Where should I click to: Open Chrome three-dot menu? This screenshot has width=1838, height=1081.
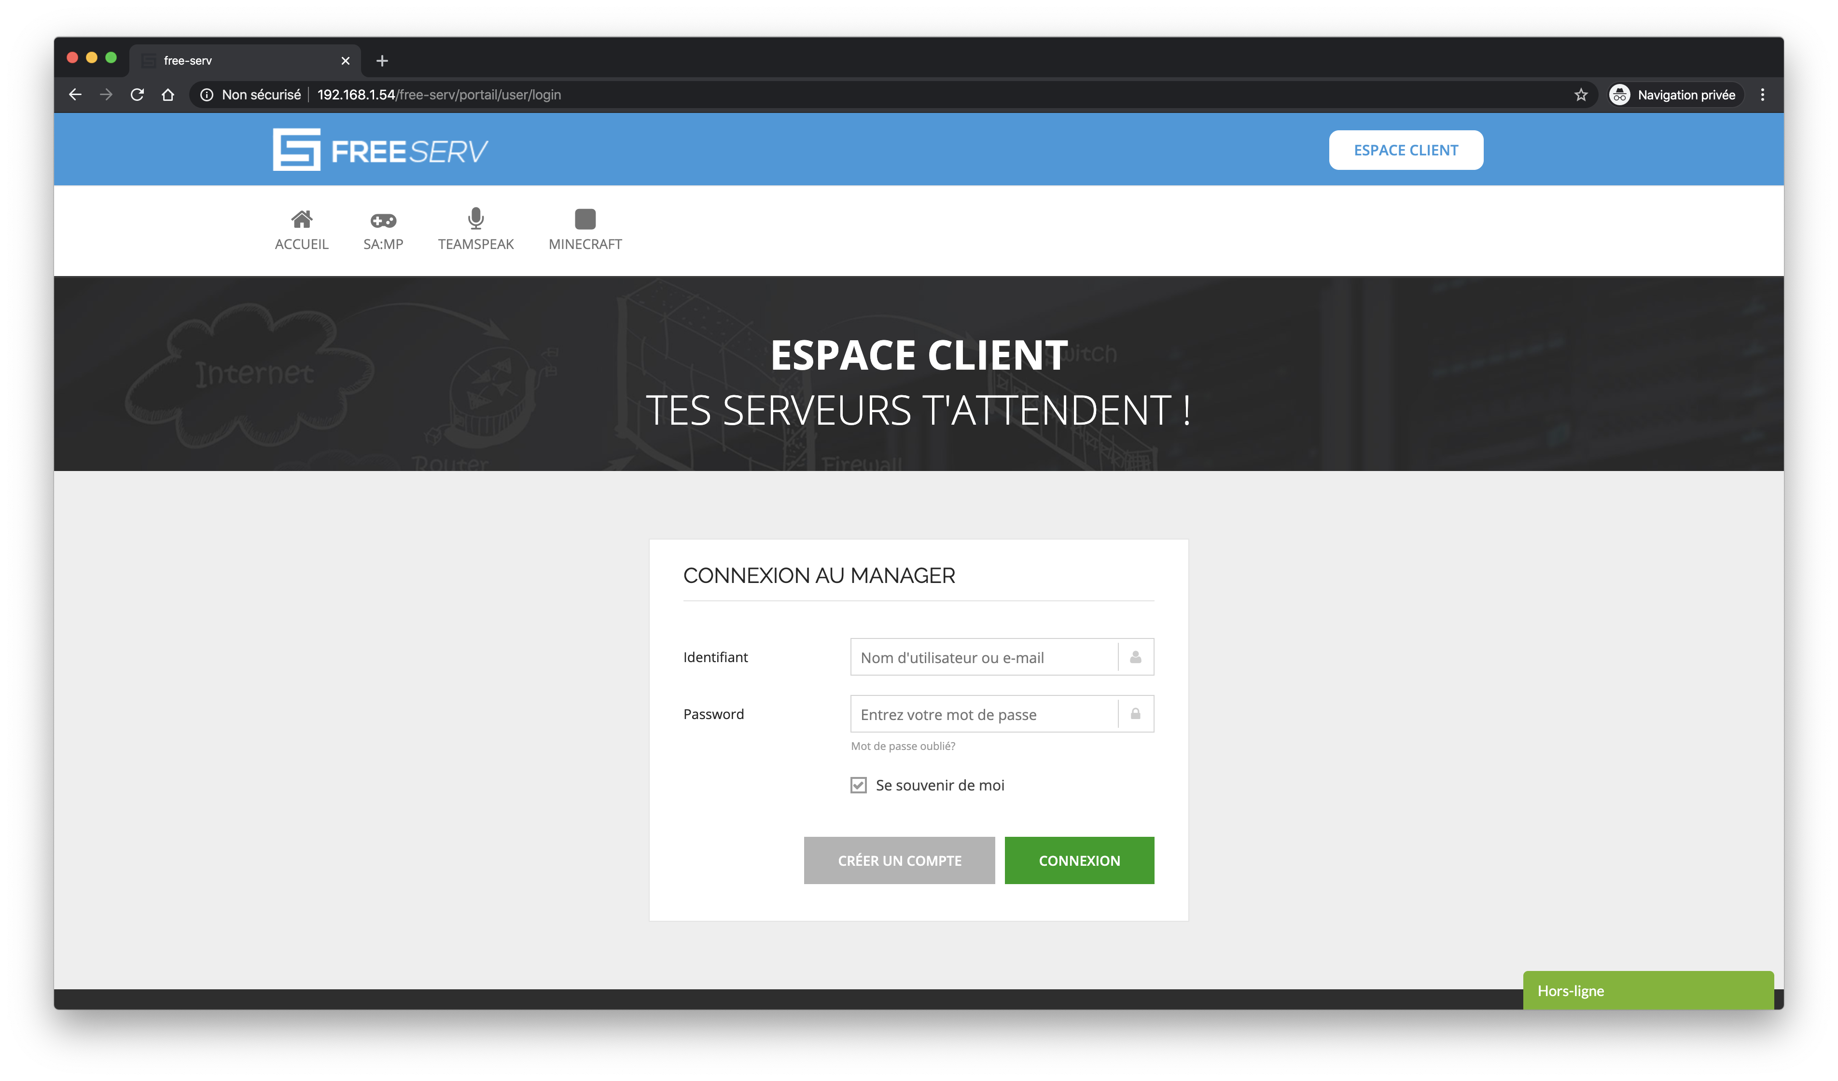click(1762, 95)
